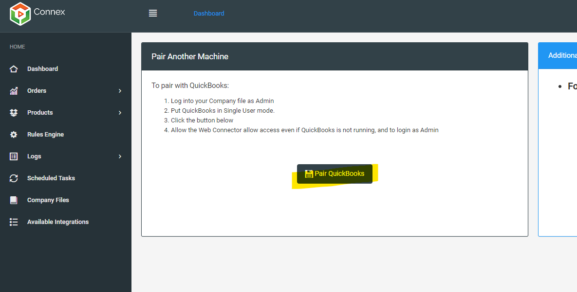Click the 'Allow the Web Connector' step text
Viewport: 577px width, 292px height.
[305, 130]
